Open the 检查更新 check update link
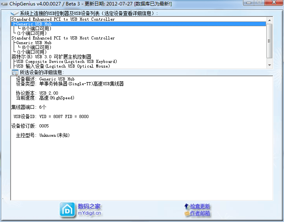284x222 pixels. pos(200,206)
